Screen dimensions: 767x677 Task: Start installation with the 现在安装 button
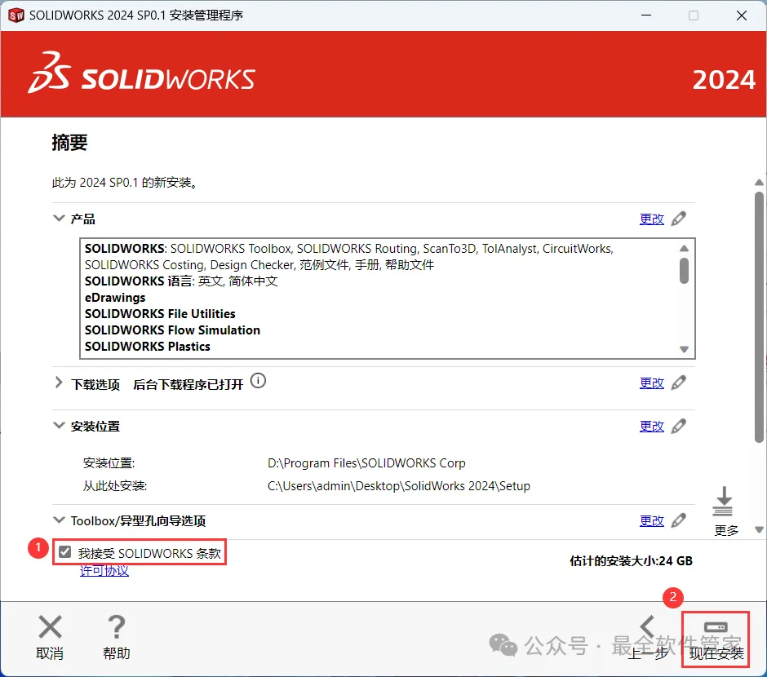pos(716,639)
